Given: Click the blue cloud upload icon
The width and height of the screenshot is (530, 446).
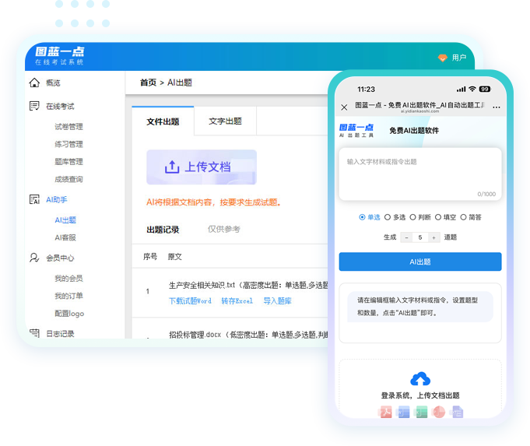Looking at the screenshot, I should 420,379.
